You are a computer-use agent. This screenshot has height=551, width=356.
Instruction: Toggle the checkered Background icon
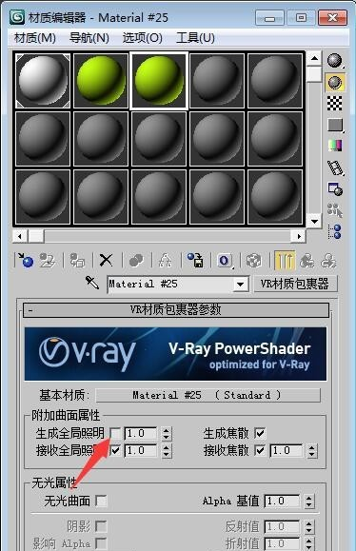[x=335, y=103]
